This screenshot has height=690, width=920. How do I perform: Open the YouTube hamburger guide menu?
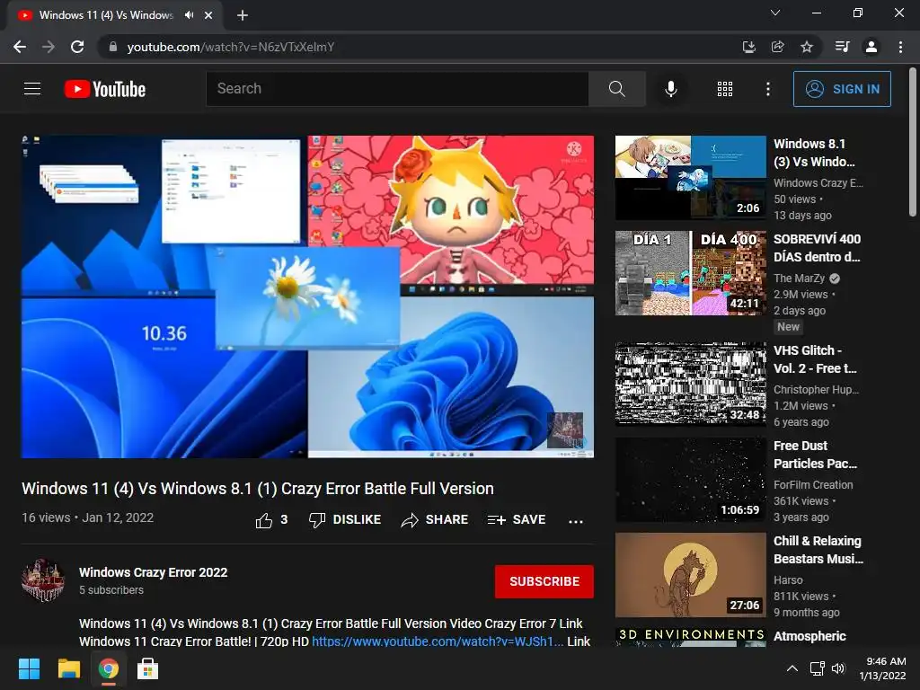coord(32,89)
